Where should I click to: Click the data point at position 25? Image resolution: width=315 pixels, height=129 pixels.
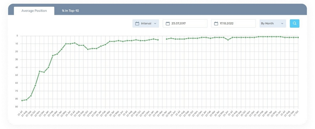(x=53, y=55)
